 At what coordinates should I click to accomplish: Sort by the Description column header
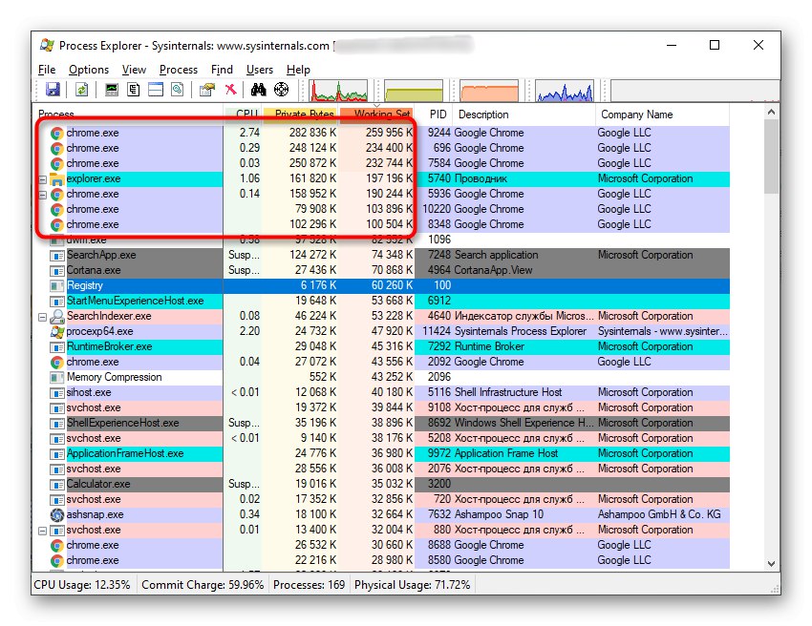pos(524,115)
